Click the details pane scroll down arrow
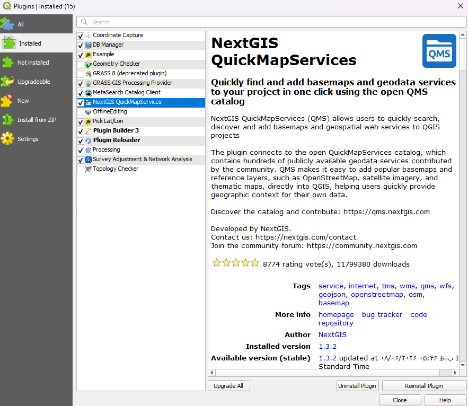The width and height of the screenshot is (468, 406). [x=463, y=365]
